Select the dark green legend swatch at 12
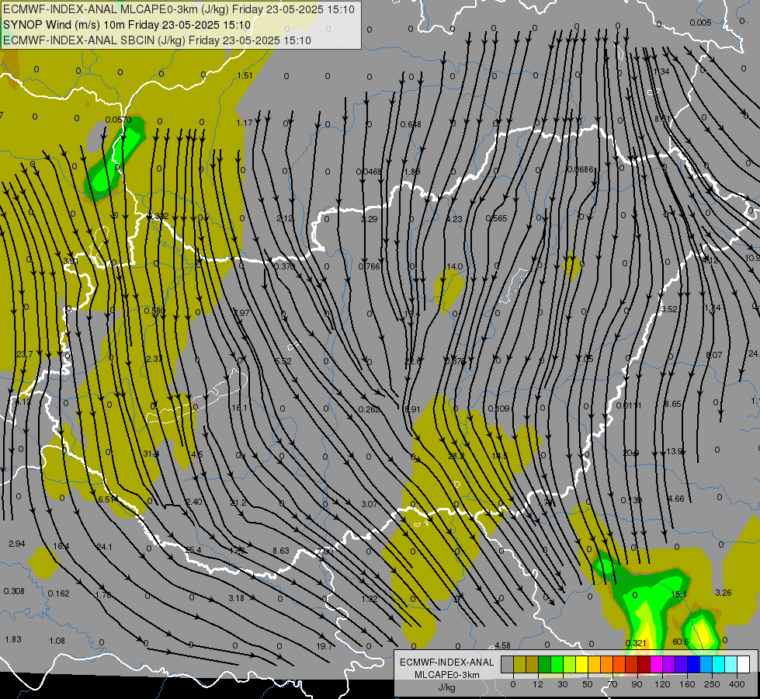760x699 pixels. tap(545, 664)
